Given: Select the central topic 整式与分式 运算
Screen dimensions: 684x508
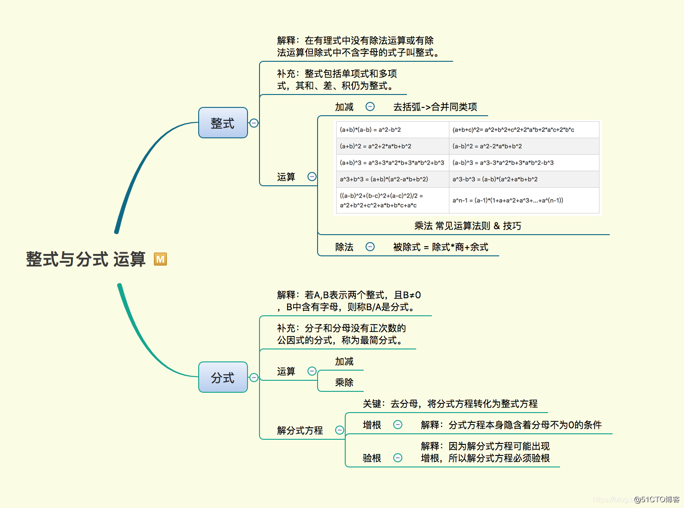Looking at the screenshot, I should click(86, 259).
